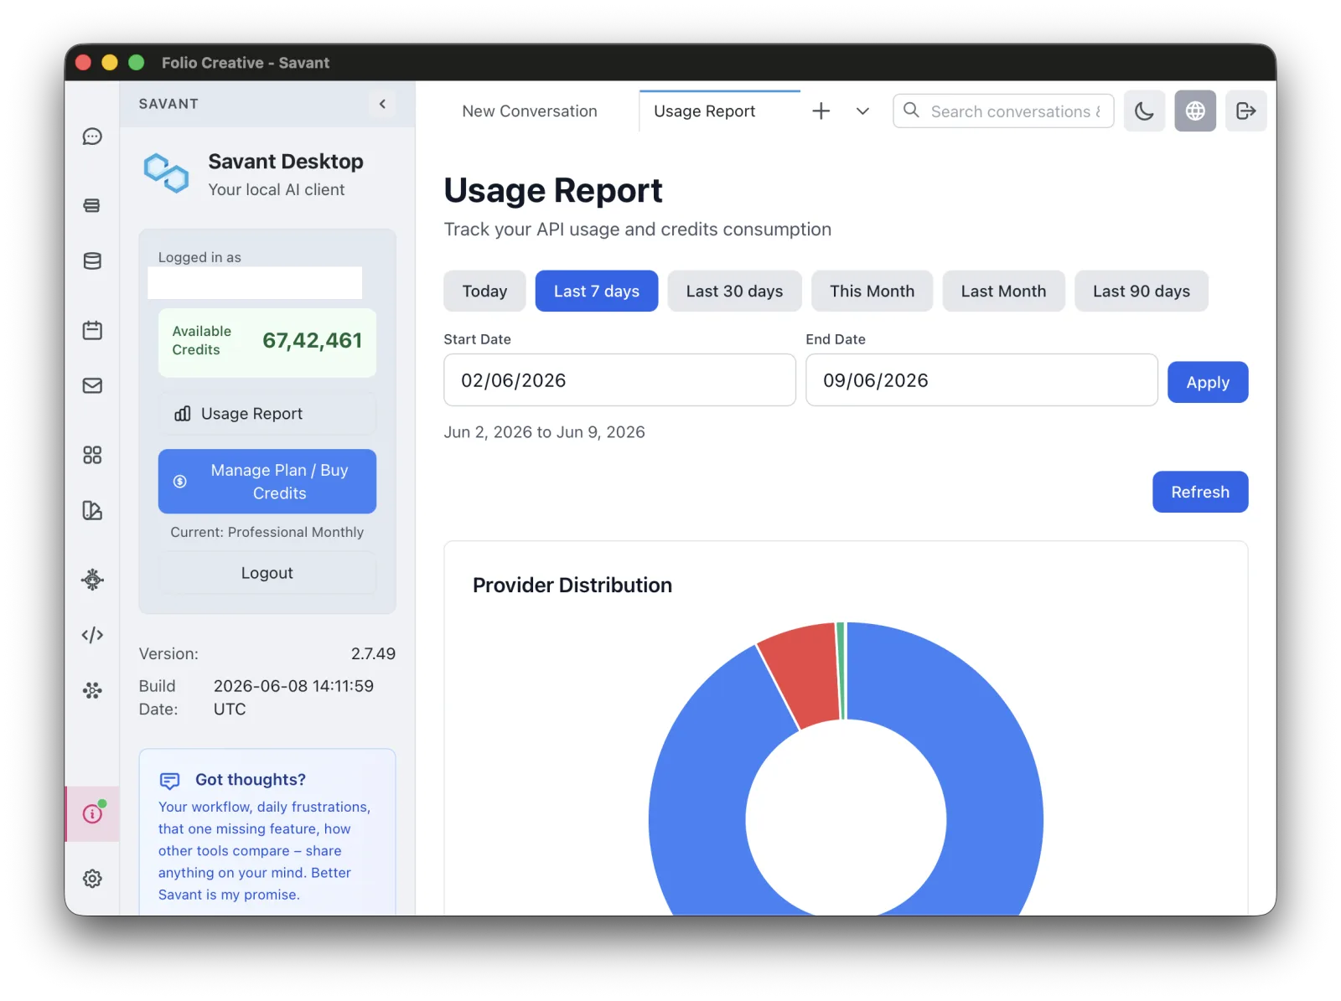Toggle dark mode with moon icon
Screen dimensions: 1341x1001
tap(1144, 111)
